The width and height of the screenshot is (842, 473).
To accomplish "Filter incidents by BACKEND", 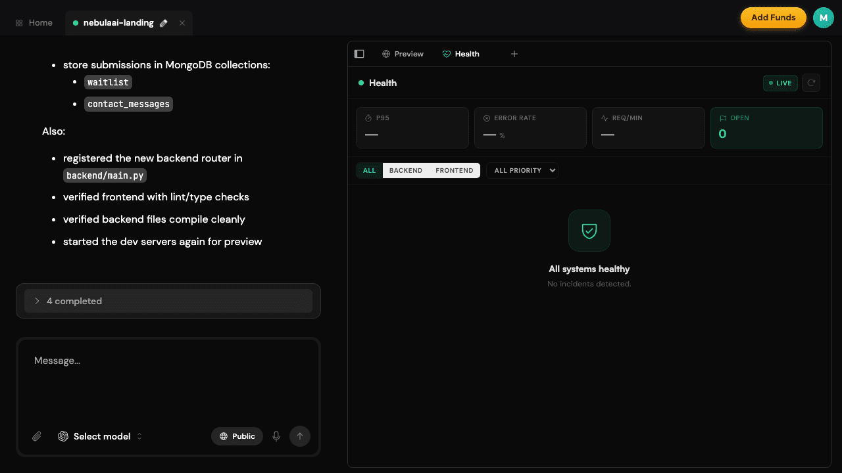I will 405,170.
